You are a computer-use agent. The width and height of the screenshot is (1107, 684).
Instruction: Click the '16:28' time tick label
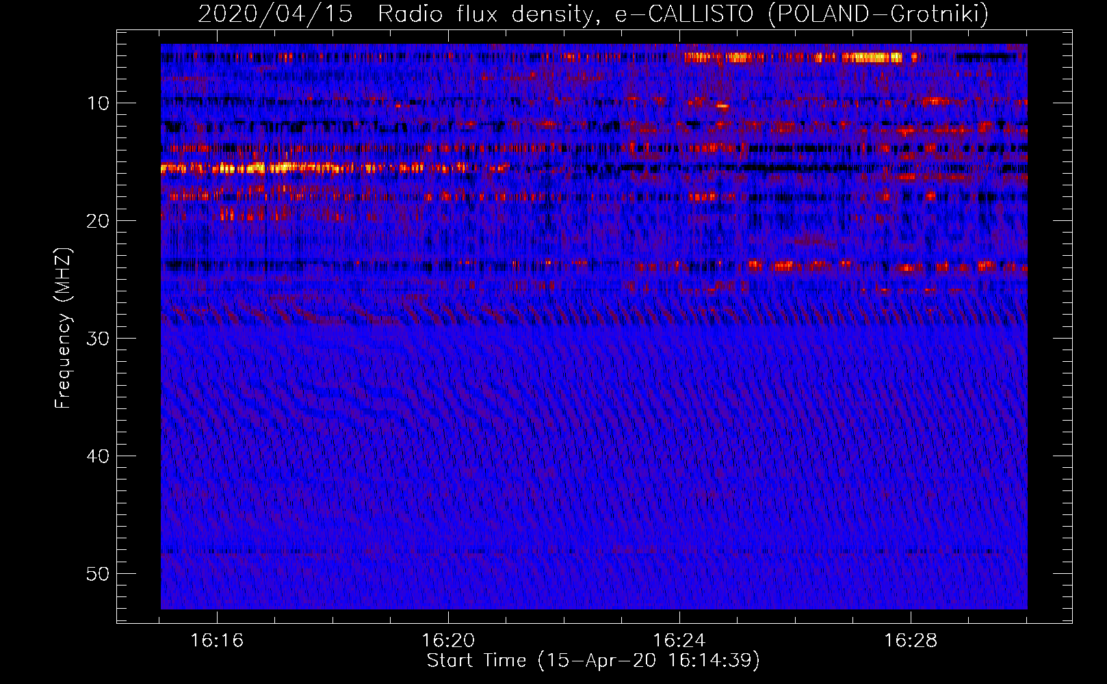[911, 641]
